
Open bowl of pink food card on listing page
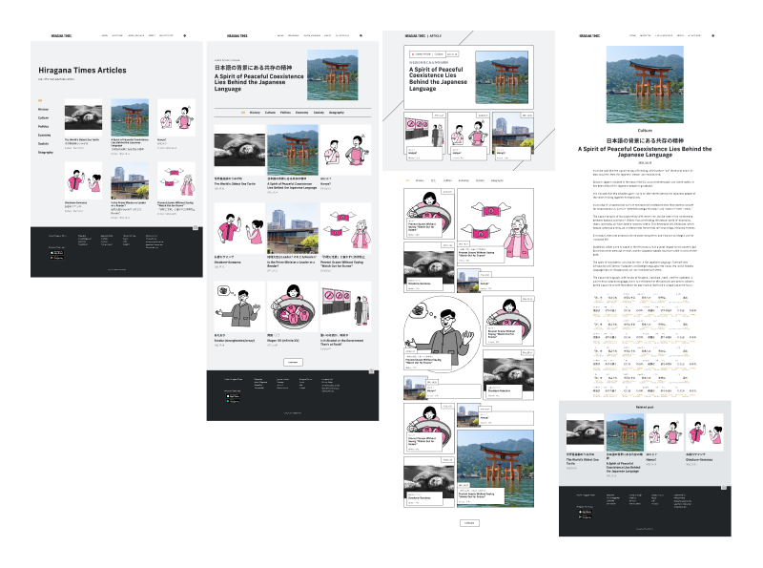point(293,306)
